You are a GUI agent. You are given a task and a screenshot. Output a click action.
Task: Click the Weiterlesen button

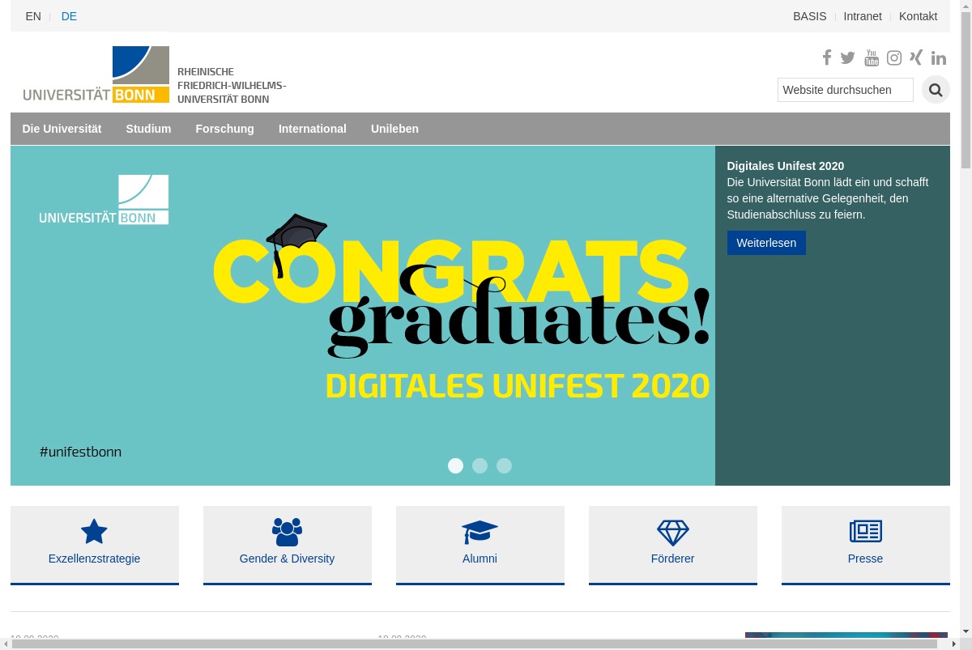point(766,243)
